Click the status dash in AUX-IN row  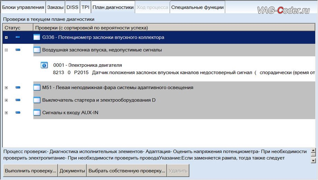pyautogui.click(x=18, y=113)
